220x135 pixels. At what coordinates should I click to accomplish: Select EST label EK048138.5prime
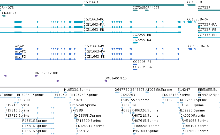point(176,95)
